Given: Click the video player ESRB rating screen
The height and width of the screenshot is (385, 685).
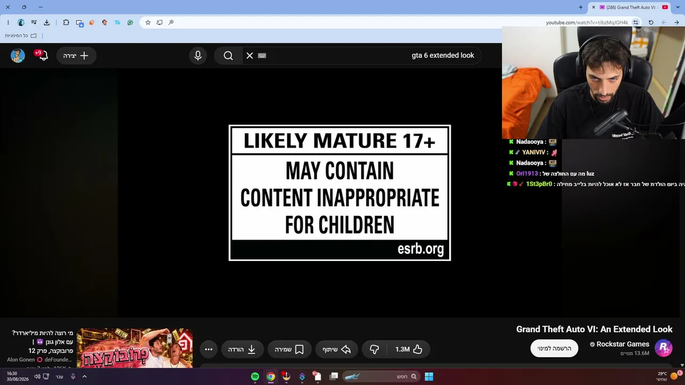Looking at the screenshot, I should tap(340, 192).
